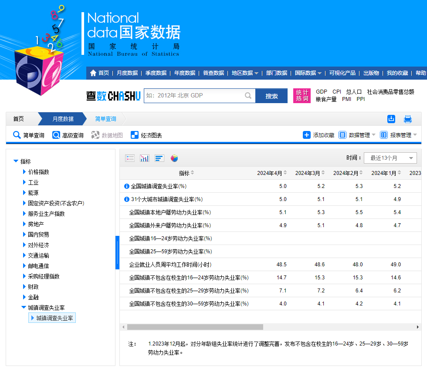
Task: Switch to table list view icon
Action: (130, 158)
